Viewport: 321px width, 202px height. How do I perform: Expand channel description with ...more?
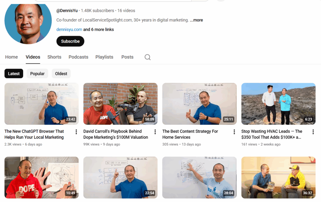click(x=196, y=20)
